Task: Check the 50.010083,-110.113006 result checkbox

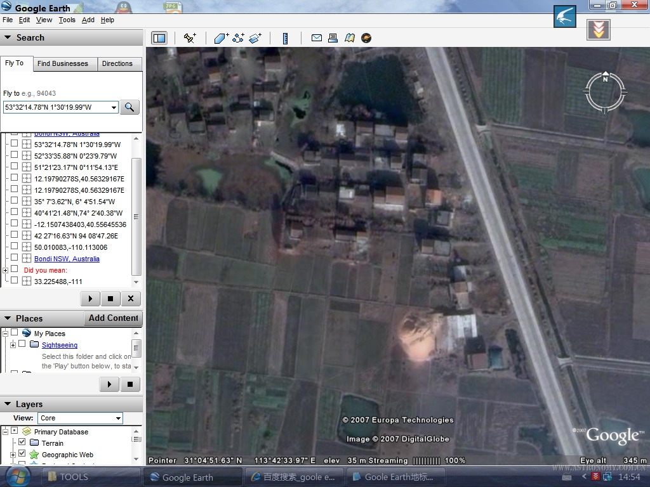Action: 14,246
